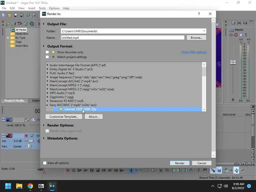
Task: Enable the View all options checkbox
Action: (45, 163)
